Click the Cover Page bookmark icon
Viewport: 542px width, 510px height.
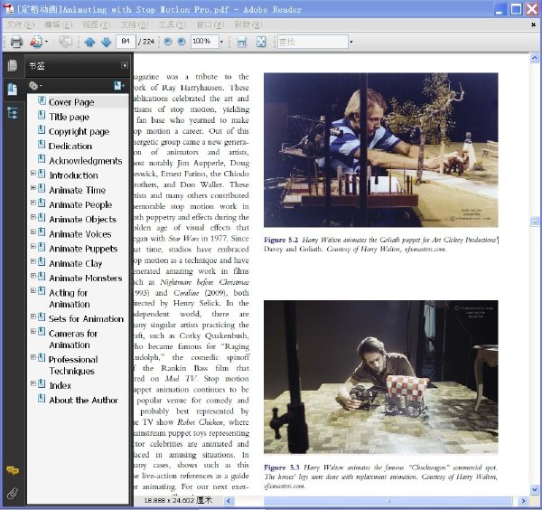coord(42,100)
